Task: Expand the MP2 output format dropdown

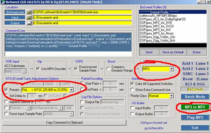Action: click(171, 69)
